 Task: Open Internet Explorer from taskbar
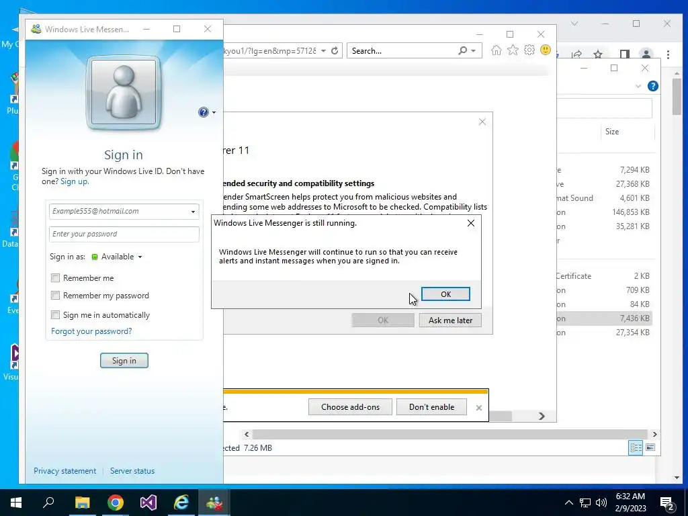181,503
